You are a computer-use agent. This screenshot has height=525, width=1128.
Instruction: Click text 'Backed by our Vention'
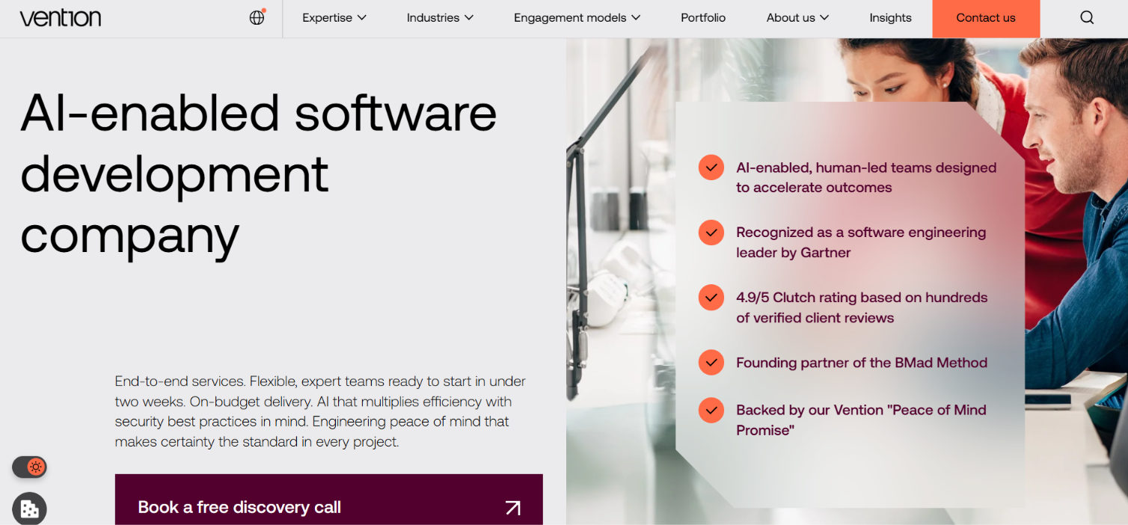tap(809, 410)
